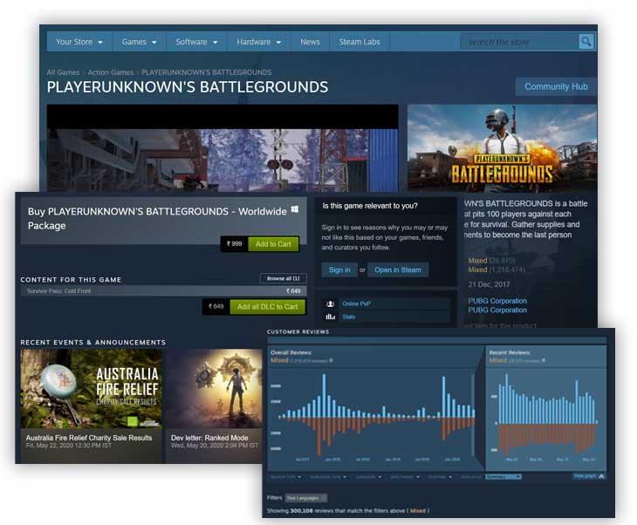Remove the Your Languages filter tag
Image resolution: width=637 pixels, height=525 pixels.
pyautogui.click(x=324, y=498)
